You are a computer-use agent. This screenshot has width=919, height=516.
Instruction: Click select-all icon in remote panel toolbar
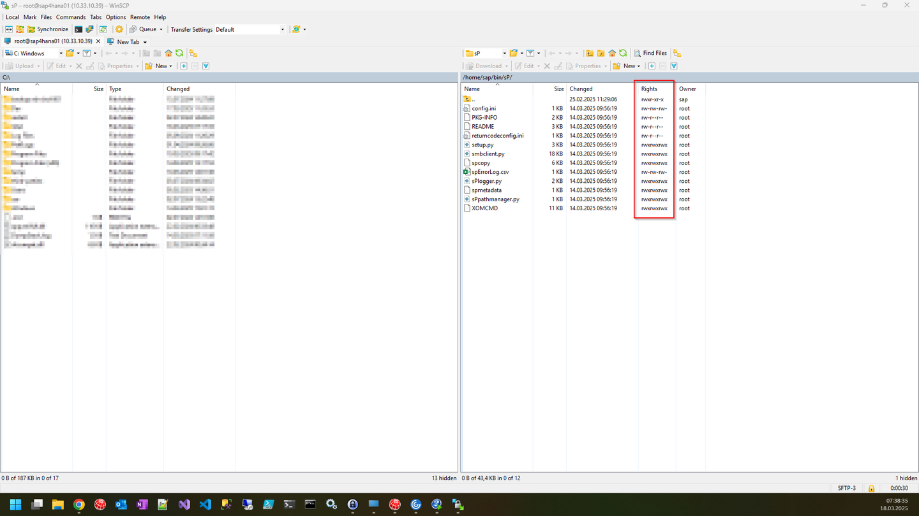[x=673, y=66]
